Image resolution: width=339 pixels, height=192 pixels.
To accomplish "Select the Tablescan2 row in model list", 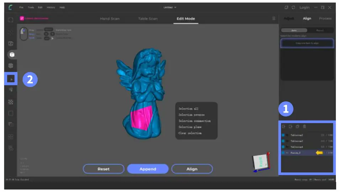I will pyautogui.click(x=307, y=135).
